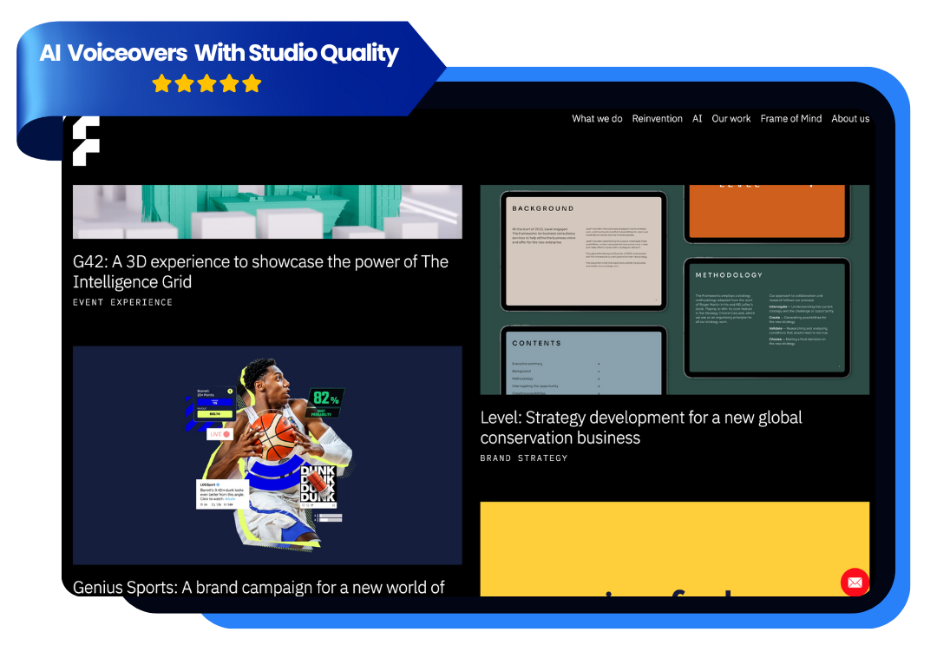Open the 'About us' page

tap(850, 119)
